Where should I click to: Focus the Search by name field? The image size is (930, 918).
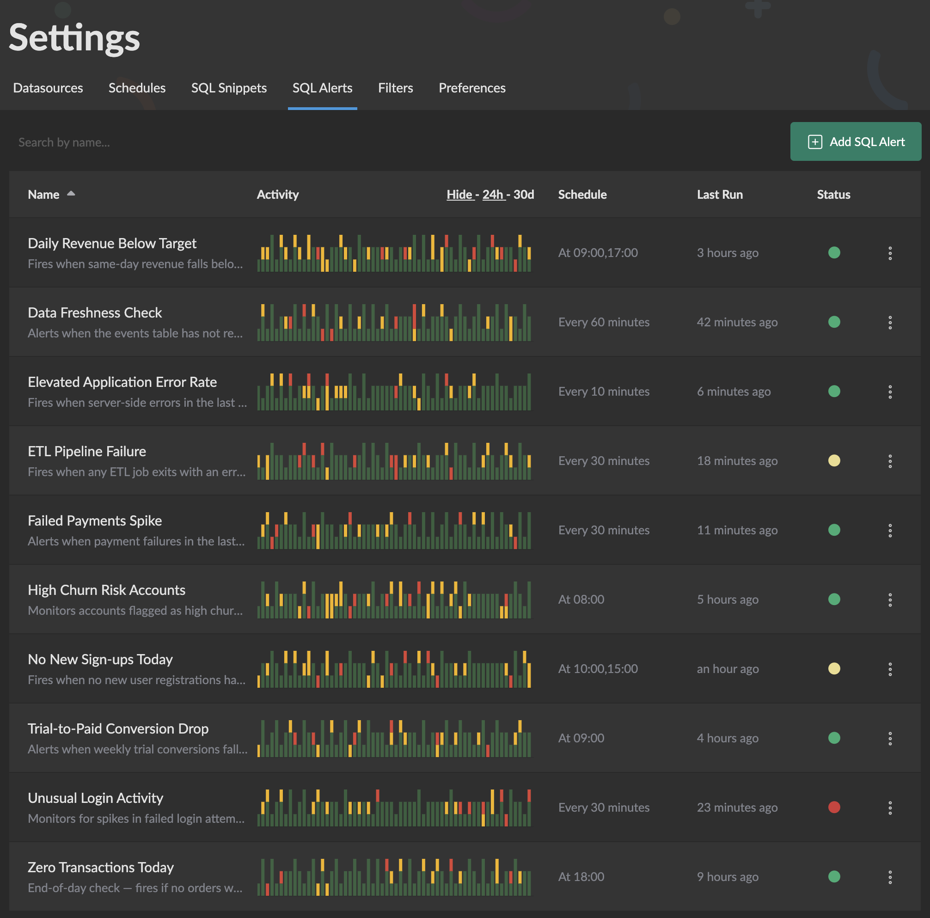(395, 142)
